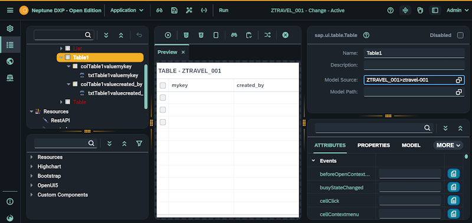Viewport: 472px width, 223px height.
Task: Open script editor for cellClick event
Action: point(454,201)
